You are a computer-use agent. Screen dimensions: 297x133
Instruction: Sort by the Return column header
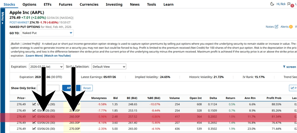click(x=230, y=98)
